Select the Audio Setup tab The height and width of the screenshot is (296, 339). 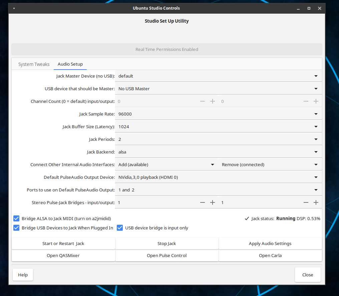(x=70, y=64)
